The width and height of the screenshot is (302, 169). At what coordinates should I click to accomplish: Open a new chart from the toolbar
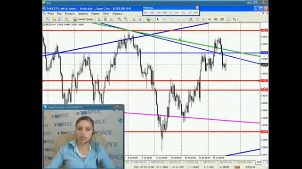coord(48,19)
